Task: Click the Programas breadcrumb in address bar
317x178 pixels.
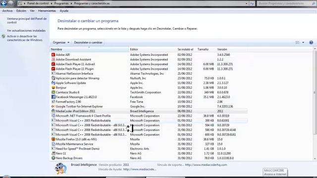Action: click(61, 3)
